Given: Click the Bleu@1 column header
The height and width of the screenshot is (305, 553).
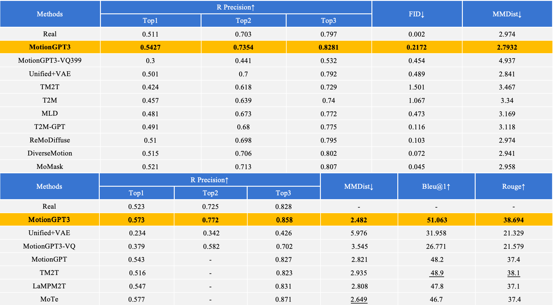Looking at the screenshot, I should tap(436, 186).
